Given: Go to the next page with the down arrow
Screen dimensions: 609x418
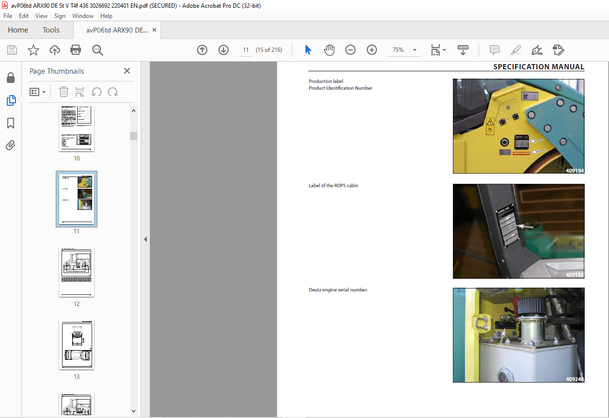Looking at the screenshot, I should click(x=224, y=50).
